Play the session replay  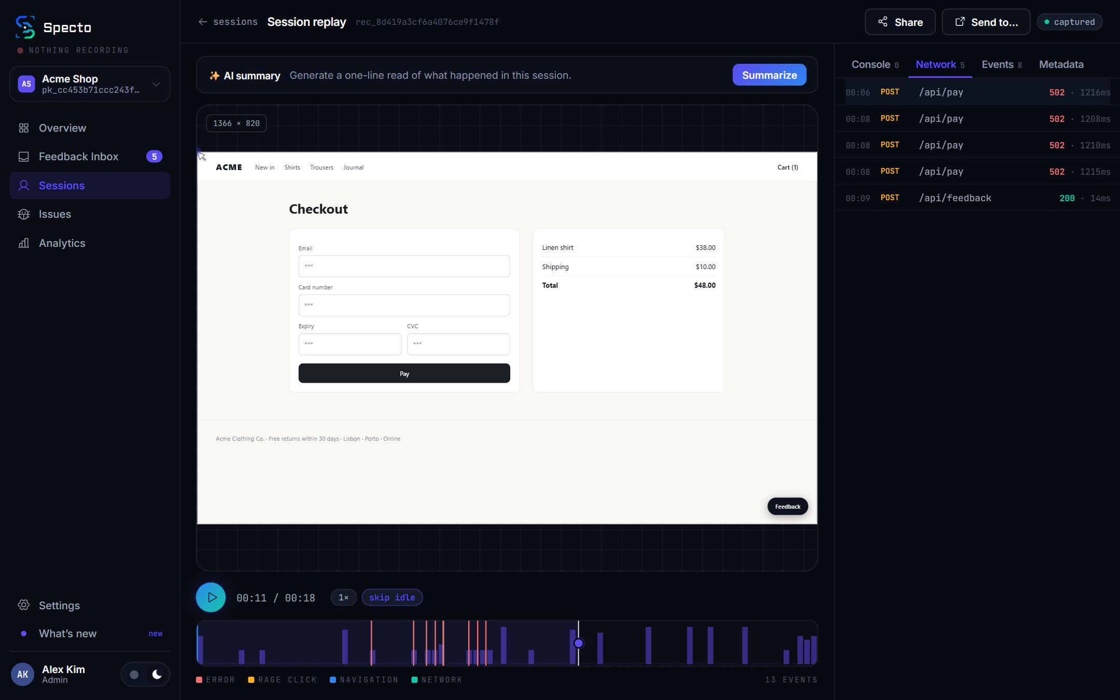coord(211,597)
